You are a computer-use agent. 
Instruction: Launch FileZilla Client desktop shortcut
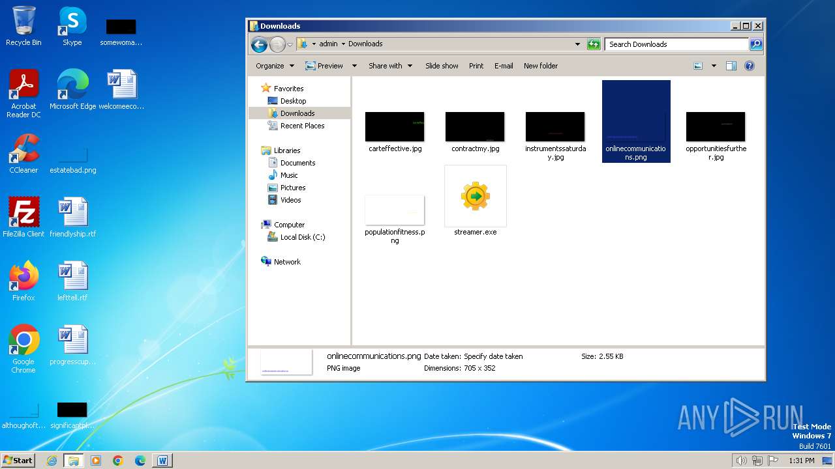point(23,218)
